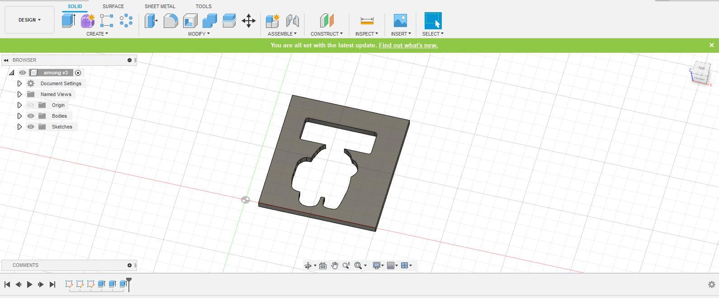Viewport: 719px width, 298px height.
Task: Switch to the Solid tab
Action: [75, 6]
